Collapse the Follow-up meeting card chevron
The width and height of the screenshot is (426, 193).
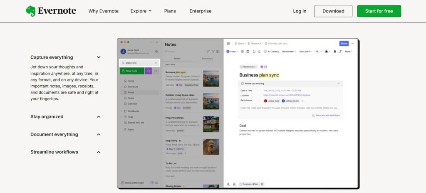[x=338, y=84]
